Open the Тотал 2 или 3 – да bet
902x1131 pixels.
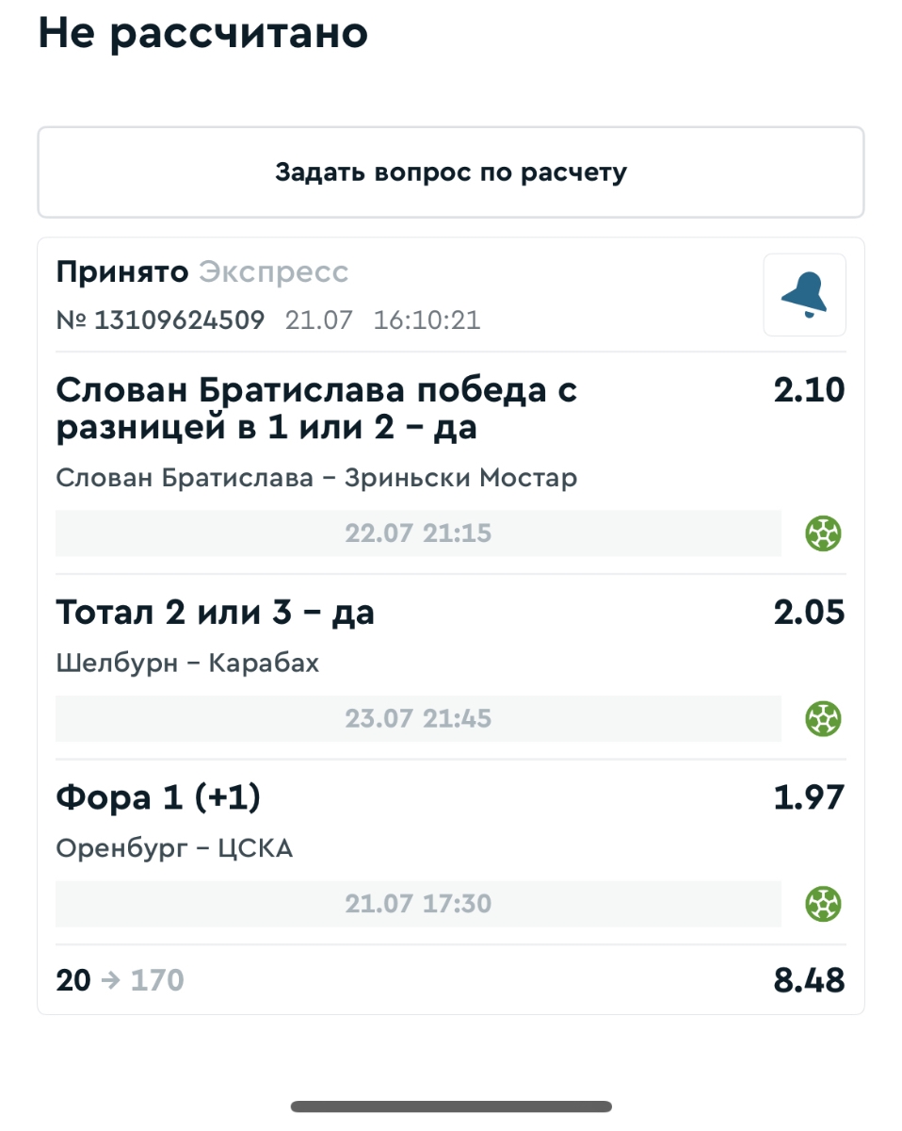click(216, 613)
